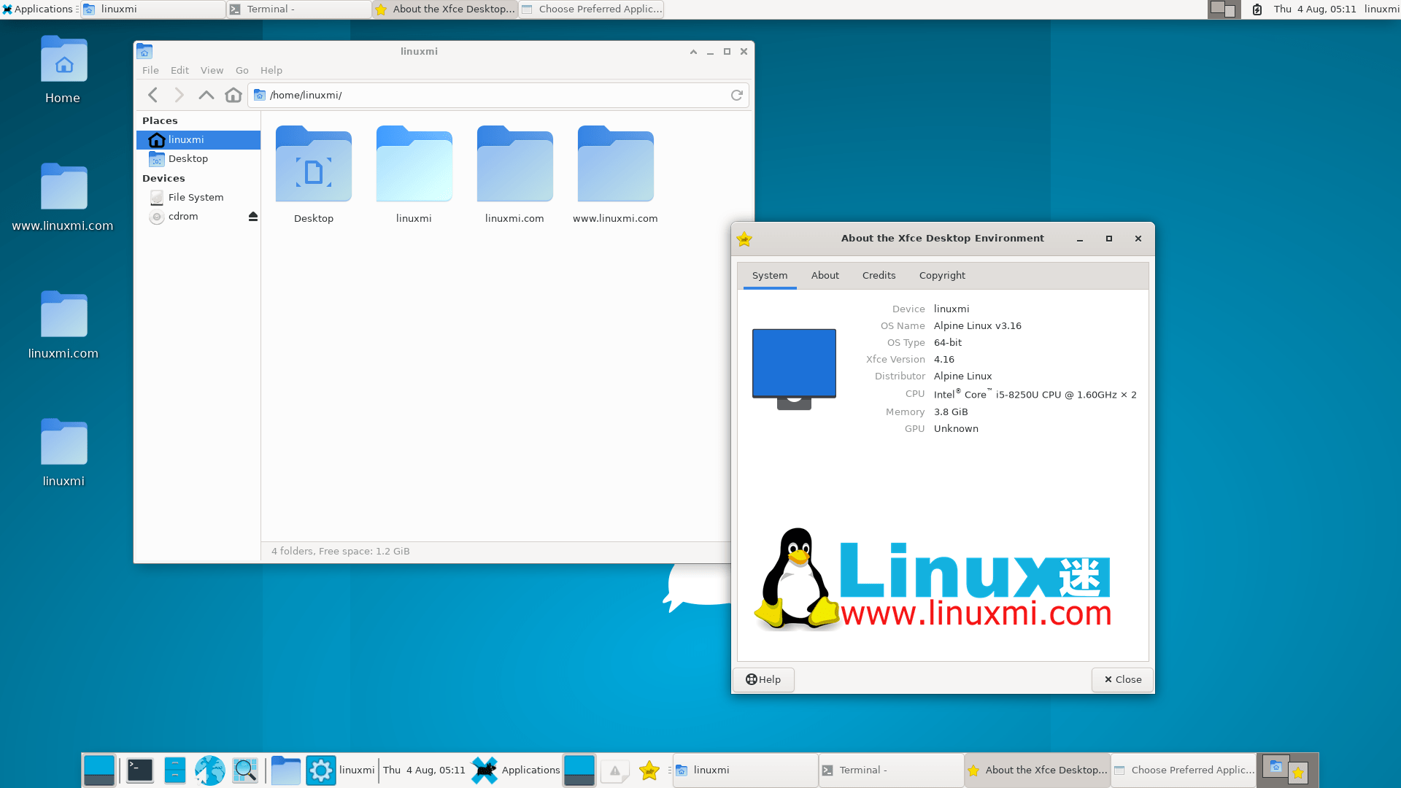1401x788 pixels.
Task: Launch the web browser from the panel
Action: (210, 770)
